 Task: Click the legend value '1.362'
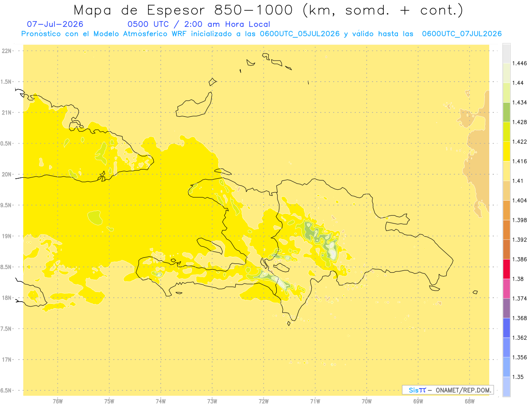click(520, 338)
